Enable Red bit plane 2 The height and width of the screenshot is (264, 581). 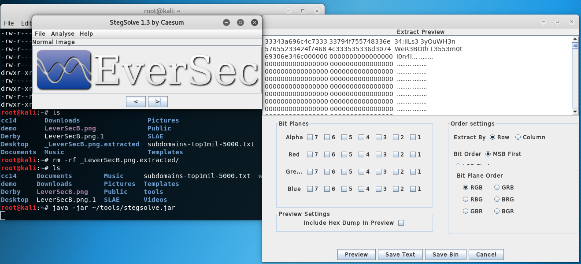[x=396, y=154]
